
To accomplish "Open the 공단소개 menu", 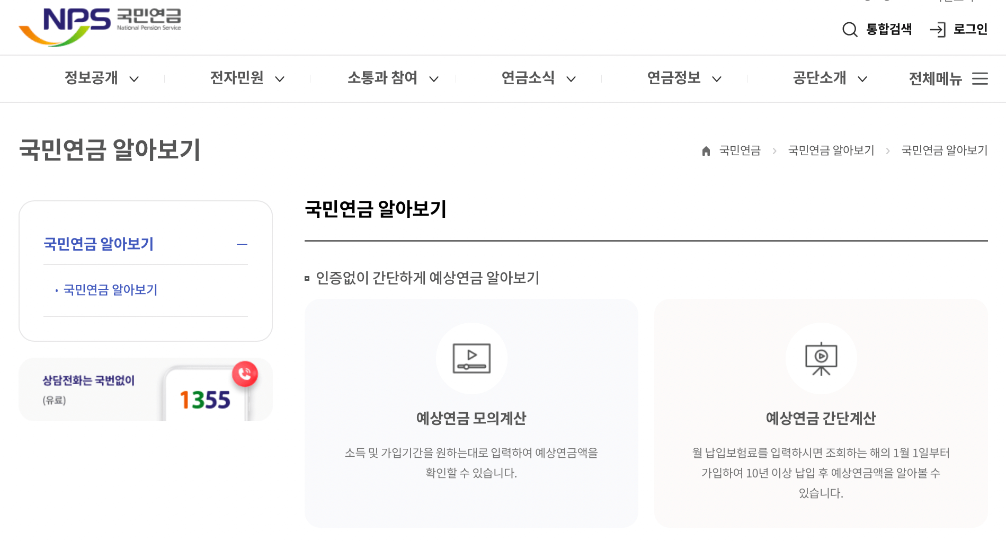I will click(819, 78).
